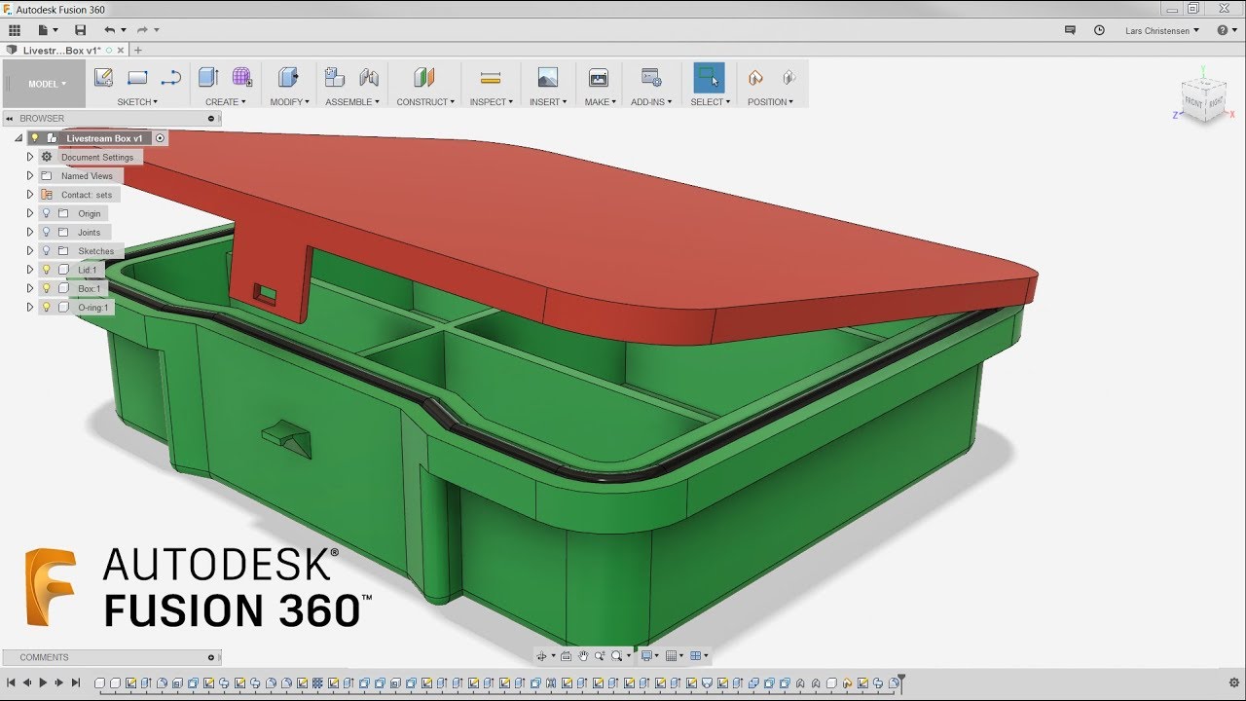Click the Create Form purple sphere icon

tap(241, 77)
